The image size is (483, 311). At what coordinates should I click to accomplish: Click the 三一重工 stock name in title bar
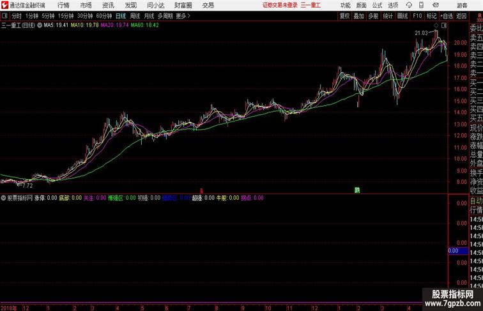coord(310,5)
